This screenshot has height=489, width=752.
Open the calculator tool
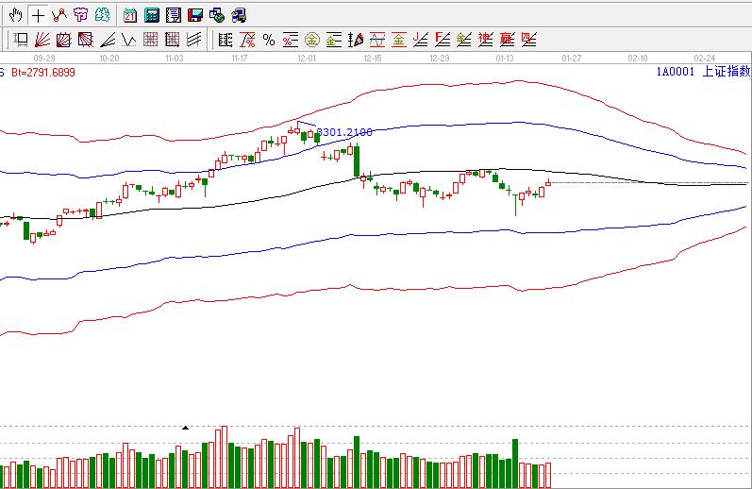coord(151,15)
